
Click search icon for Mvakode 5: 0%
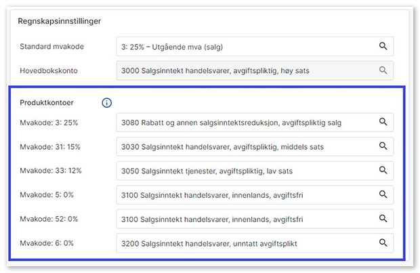(x=383, y=194)
